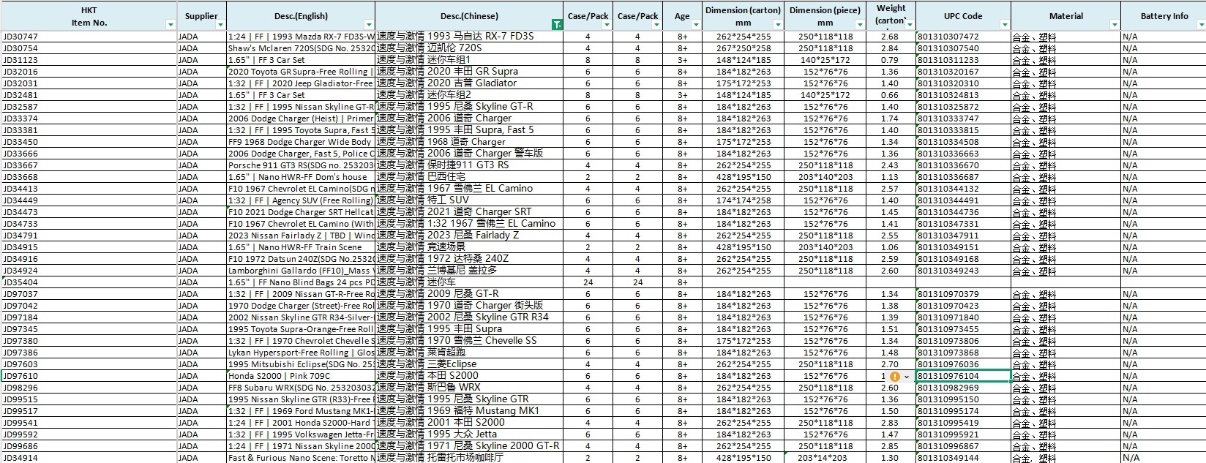
Task: Select Chinese description cell '速度与激情 本田 S2000'
Action: (x=470, y=376)
